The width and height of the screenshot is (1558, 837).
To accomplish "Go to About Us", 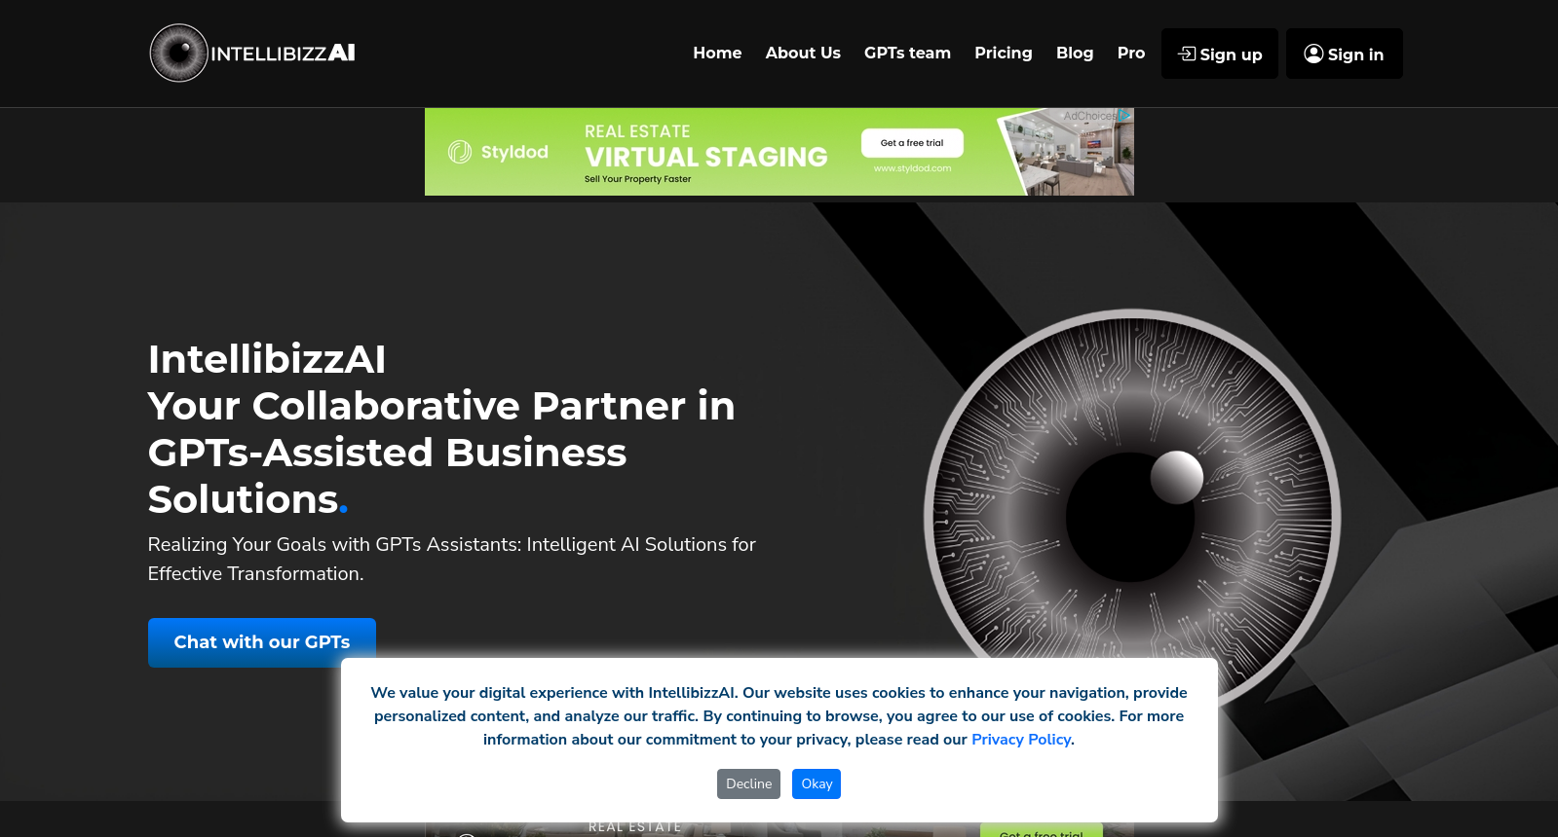I will pyautogui.click(x=803, y=53).
